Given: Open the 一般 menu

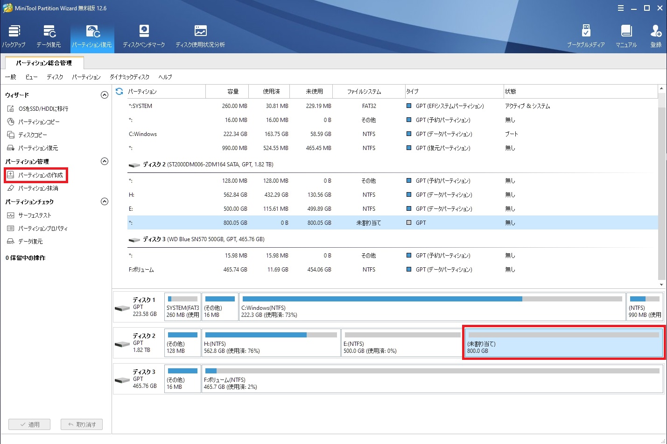Looking at the screenshot, I should click(10, 77).
